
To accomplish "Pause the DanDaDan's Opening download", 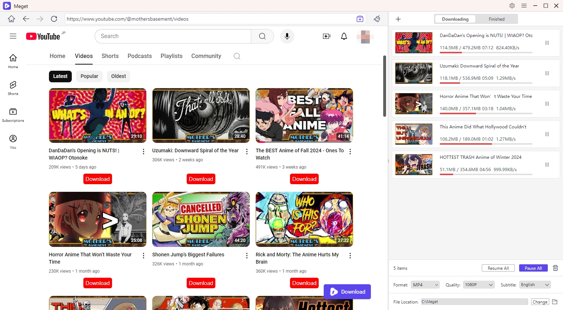I will click(547, 43).
